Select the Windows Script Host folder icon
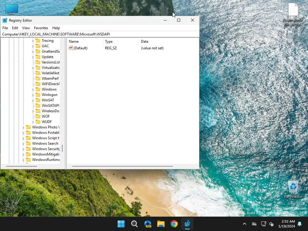308x231 pixels. [x=28, y=138]
